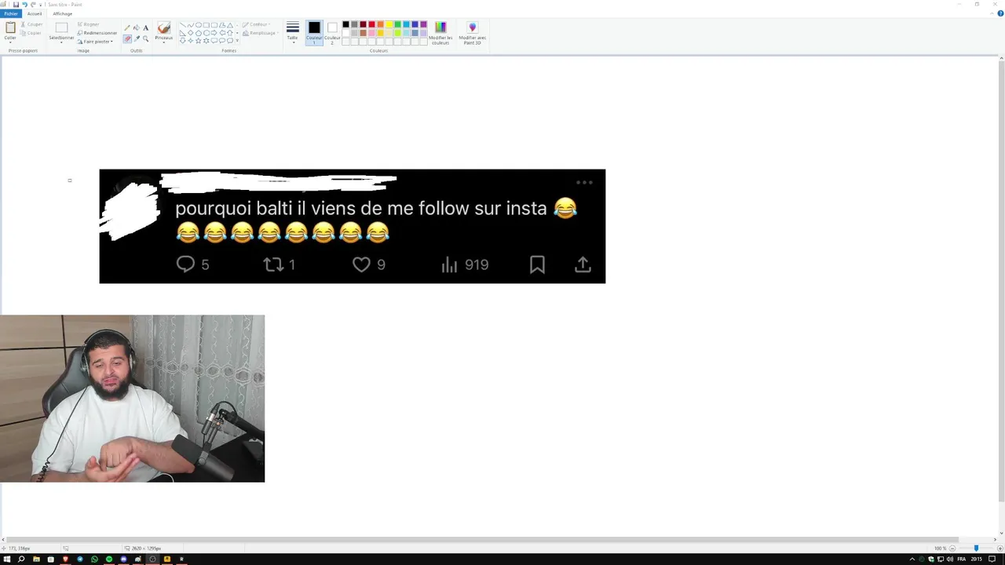The width and height of the screenshot is (1005, 565).
Task: Open the Quick Access Toolbar customize arrow
Action: click(x=42, y=4)
